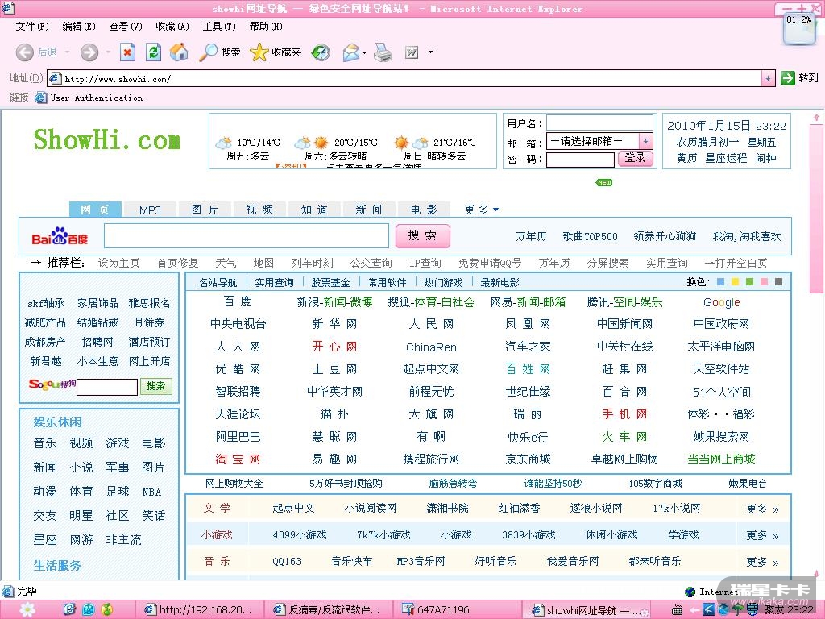Click the IE Forward arrow button
Screen dimensions: 825x619
click(x=89, y=52)
